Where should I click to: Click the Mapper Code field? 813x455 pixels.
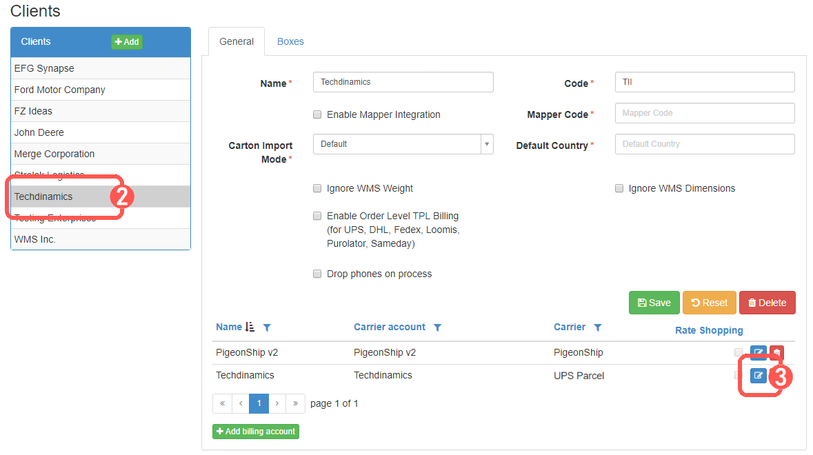tap(705, 113)
